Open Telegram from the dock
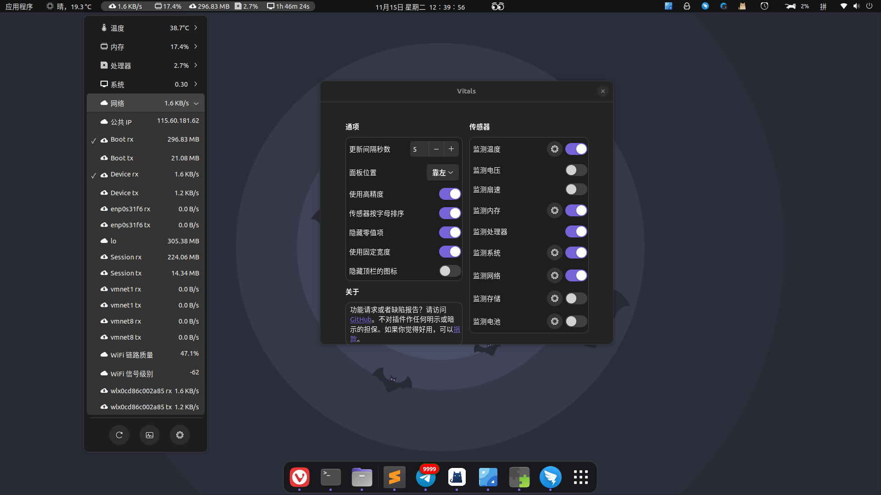The image size is (881, 495). pos(426,477)
